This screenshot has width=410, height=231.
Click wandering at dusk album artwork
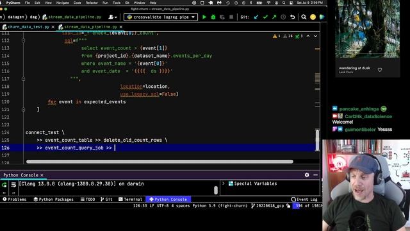click(x=367, y=29)
